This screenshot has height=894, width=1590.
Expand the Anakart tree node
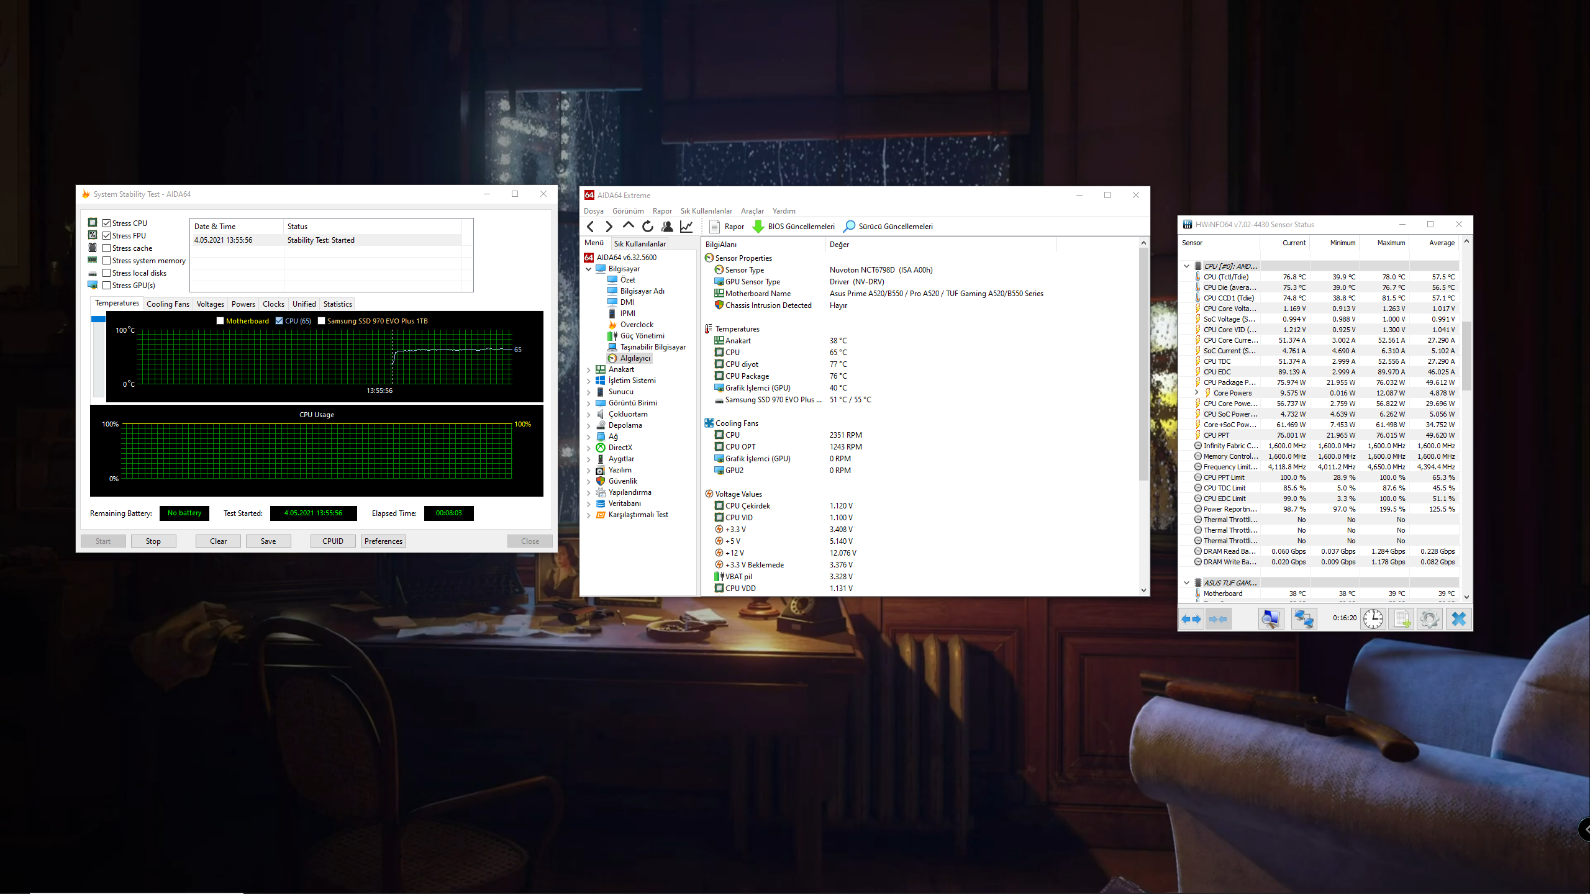(588, 370)
